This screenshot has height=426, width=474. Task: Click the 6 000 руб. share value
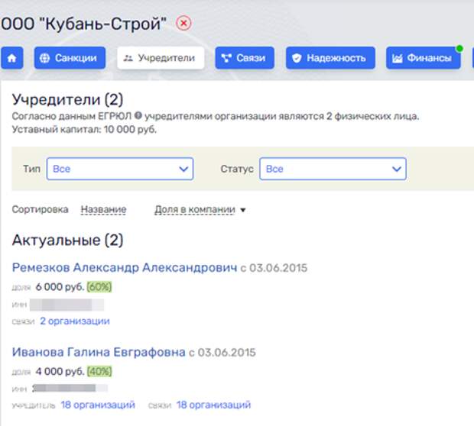[x=60, y=287]
